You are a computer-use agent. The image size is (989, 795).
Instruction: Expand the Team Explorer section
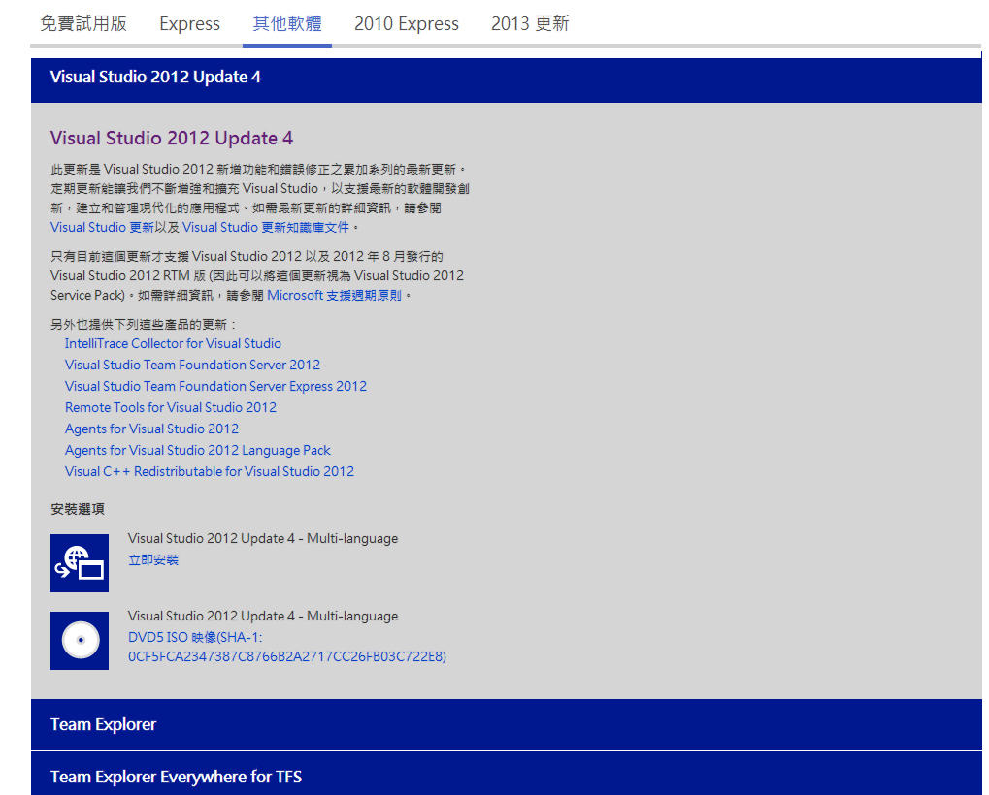pos(507,724)
